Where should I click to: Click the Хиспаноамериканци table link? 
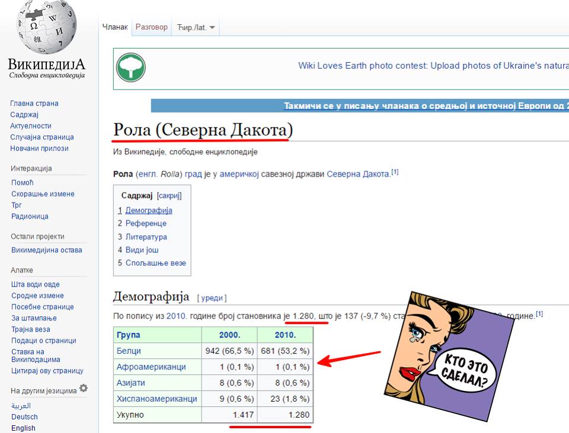point(156,399)
